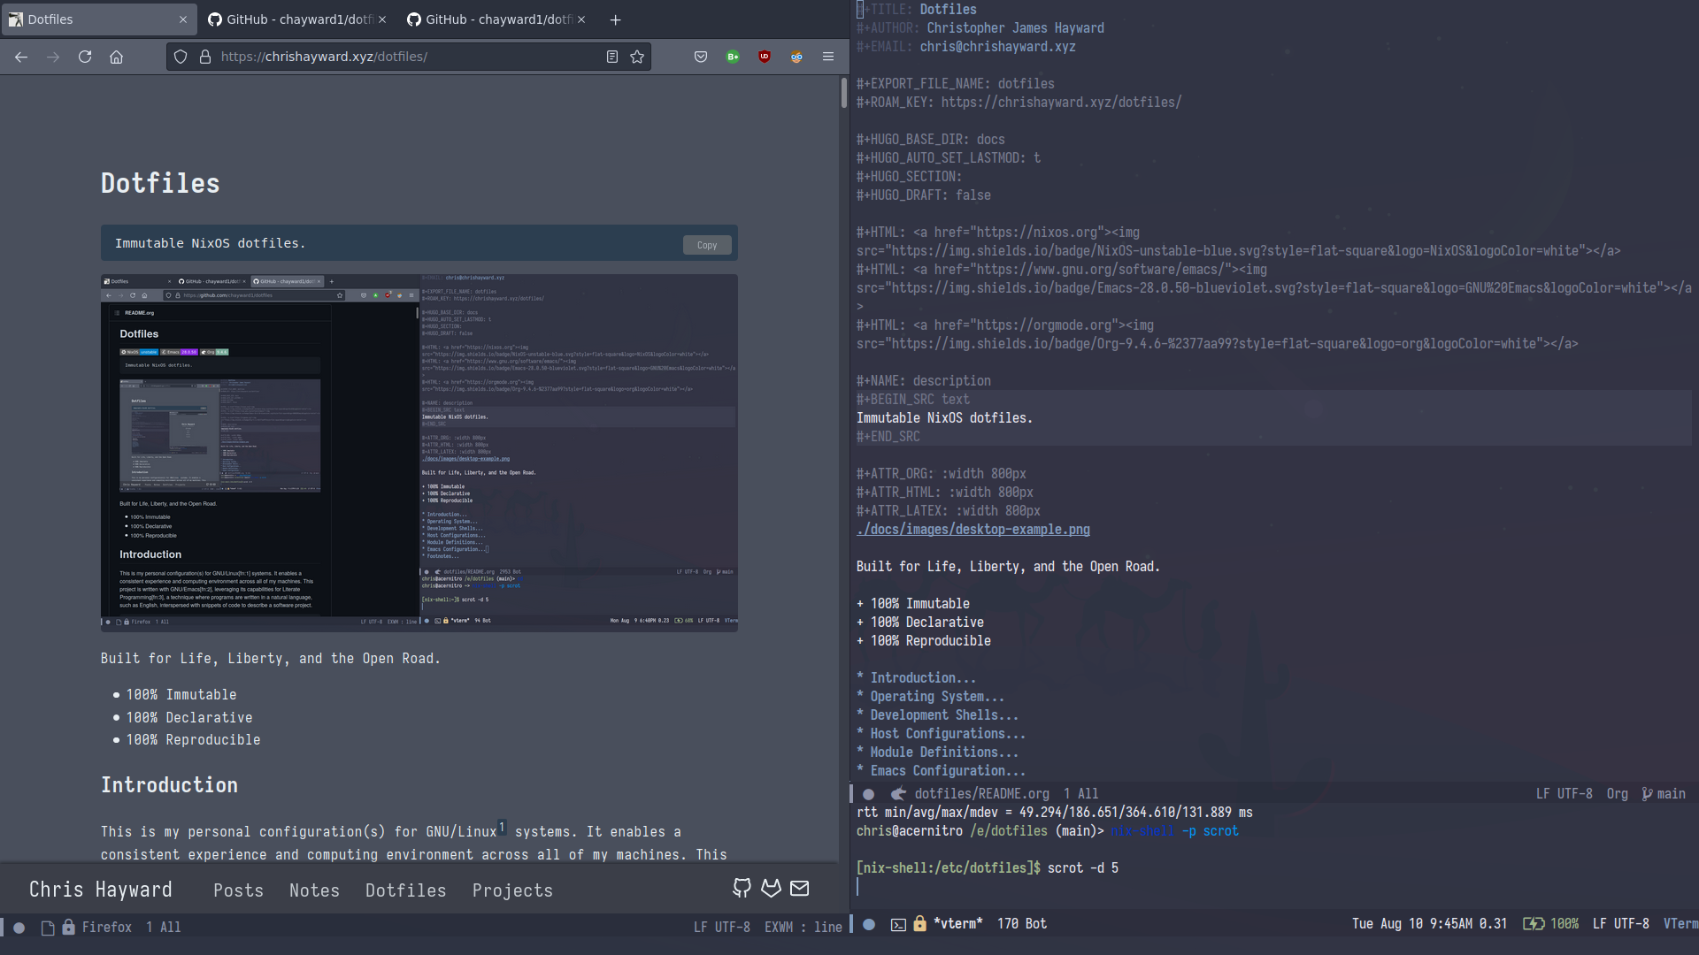Click the Dotfiles page link in browser

pyautogui.click(x=405, y=889)
